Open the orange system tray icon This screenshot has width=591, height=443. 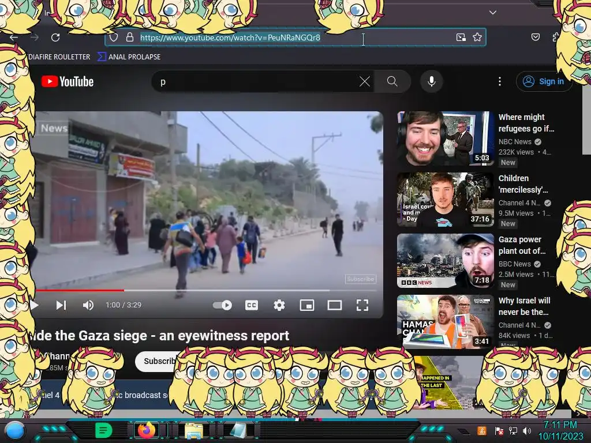tap(482, 430)
